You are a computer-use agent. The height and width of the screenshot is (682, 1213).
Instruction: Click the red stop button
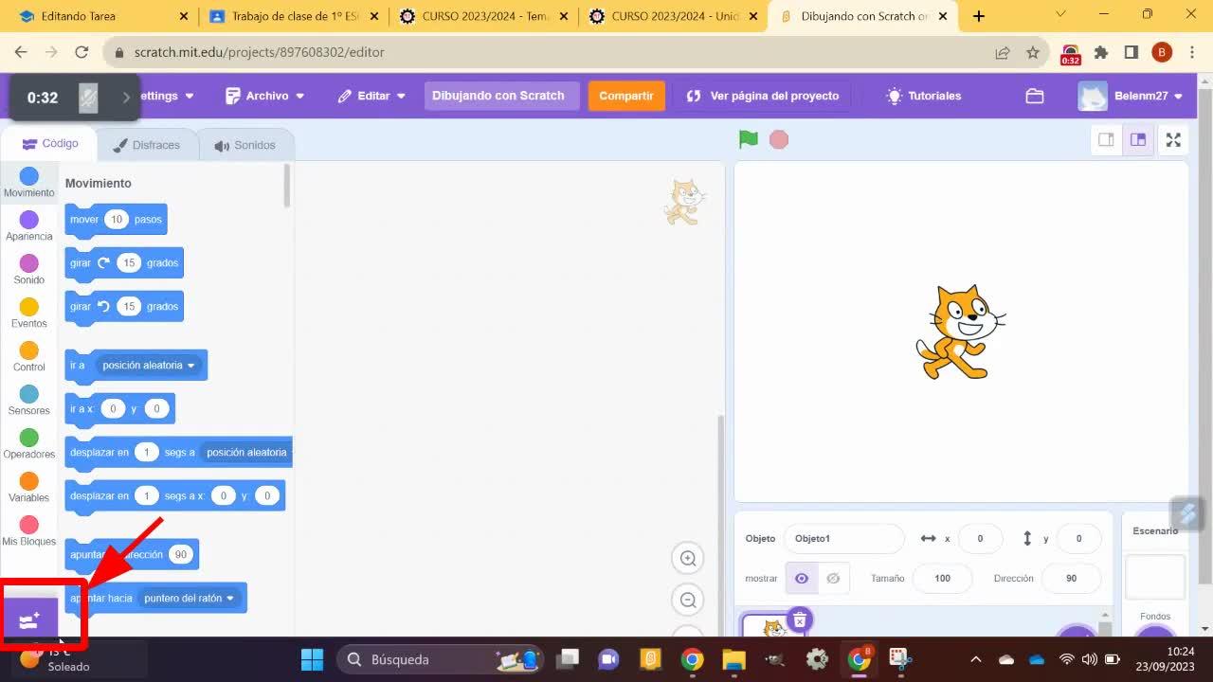tap(779, 139)
